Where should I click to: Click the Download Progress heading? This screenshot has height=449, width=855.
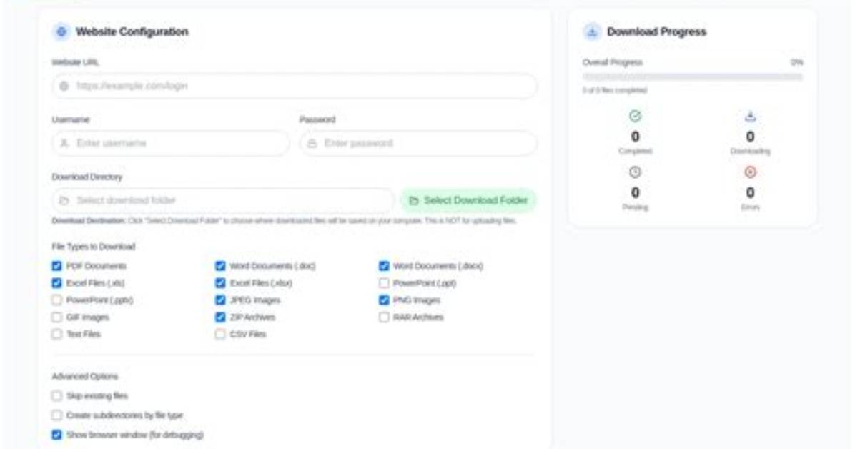[x=656, y=31]
